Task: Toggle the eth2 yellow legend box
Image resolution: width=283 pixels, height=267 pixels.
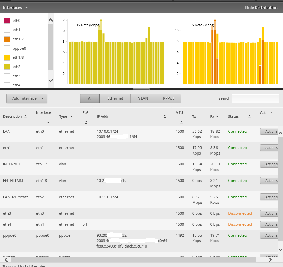Action: tap(7, 67)
